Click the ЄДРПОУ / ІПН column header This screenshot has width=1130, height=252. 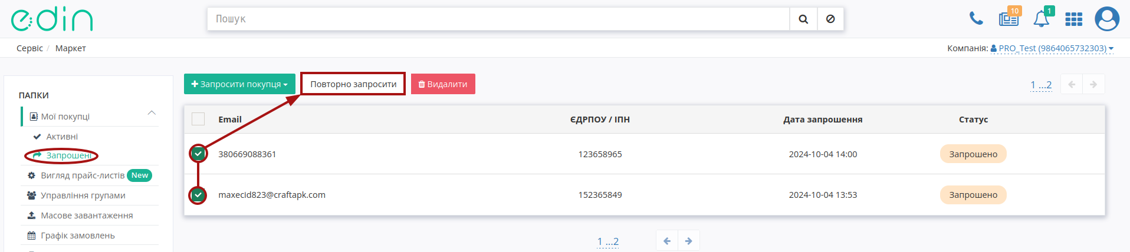[x=600, y=120]
